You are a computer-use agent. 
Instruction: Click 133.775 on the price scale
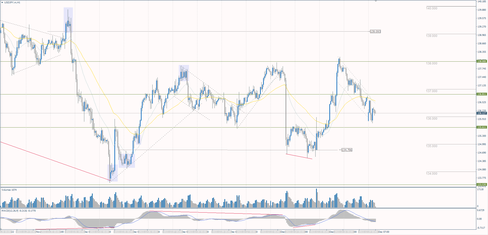(482, 178)
